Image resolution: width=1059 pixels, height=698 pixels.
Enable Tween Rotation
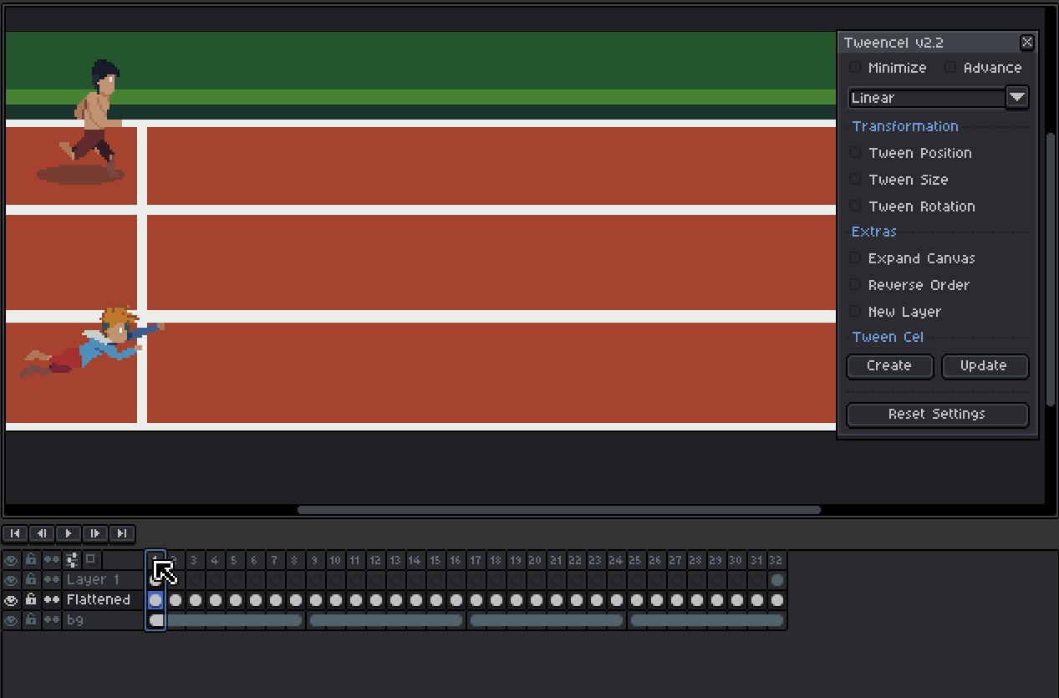[x=854, y=206]
